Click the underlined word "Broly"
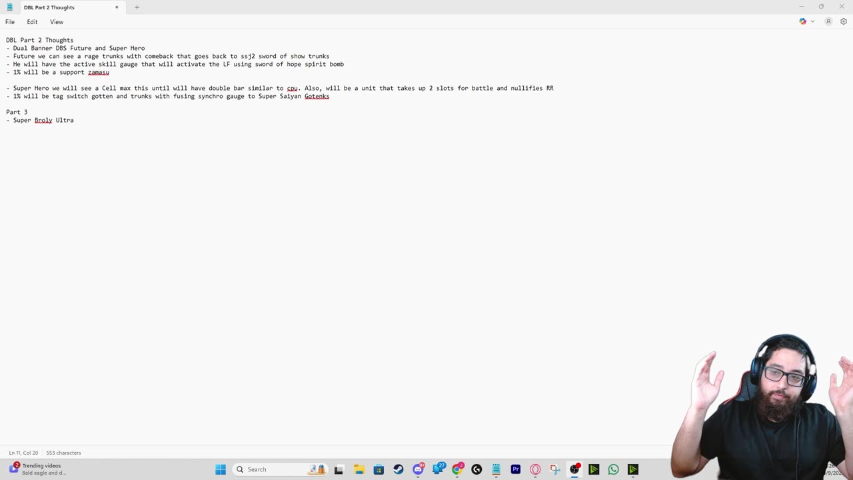Viewport: 853px width, 480px height. 43,120
